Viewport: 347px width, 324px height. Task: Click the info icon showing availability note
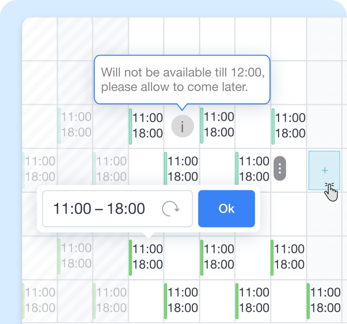182,126
